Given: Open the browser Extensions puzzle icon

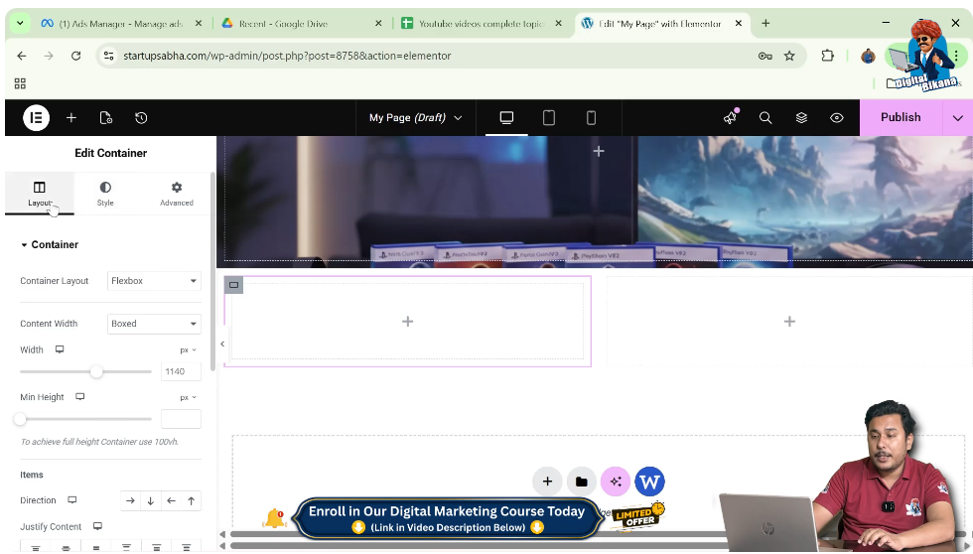Looking at the screenshot, I should [x=827, y=56].
